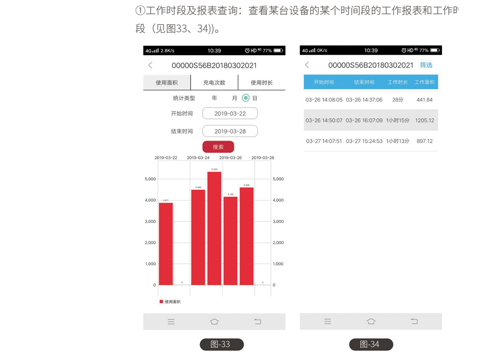Switch to the 充电次数 tab

[x=214, y=82]
